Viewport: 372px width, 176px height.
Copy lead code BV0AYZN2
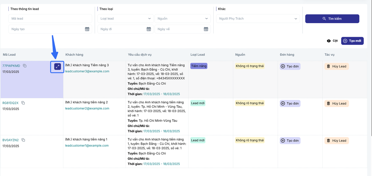(x=23, y=140)
